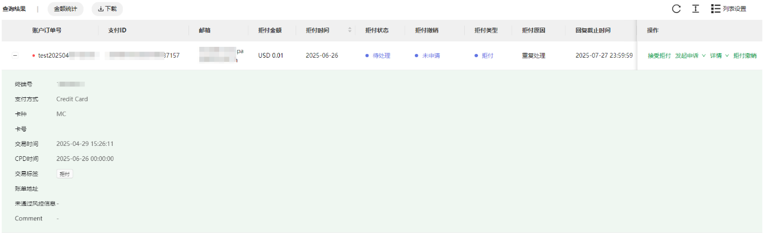Click the 拒付状态 column header

(x=377, y=30)
